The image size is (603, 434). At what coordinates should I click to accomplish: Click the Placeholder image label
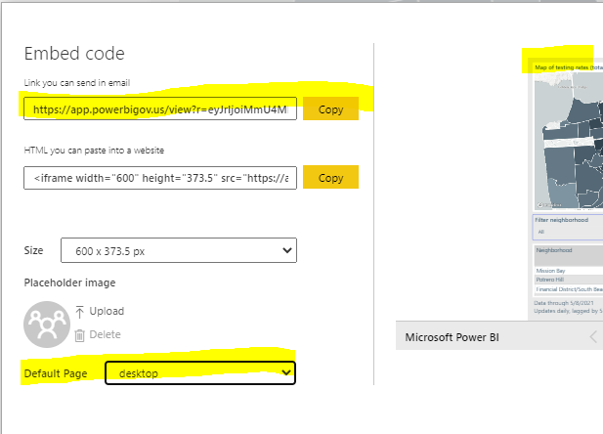69,282
